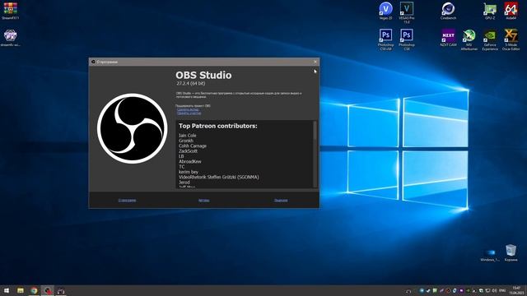Launch the Cinebench desktop shortcut
Image resolution: width=527 pixels, height=296 pixels.
click(x=448, y=11)
